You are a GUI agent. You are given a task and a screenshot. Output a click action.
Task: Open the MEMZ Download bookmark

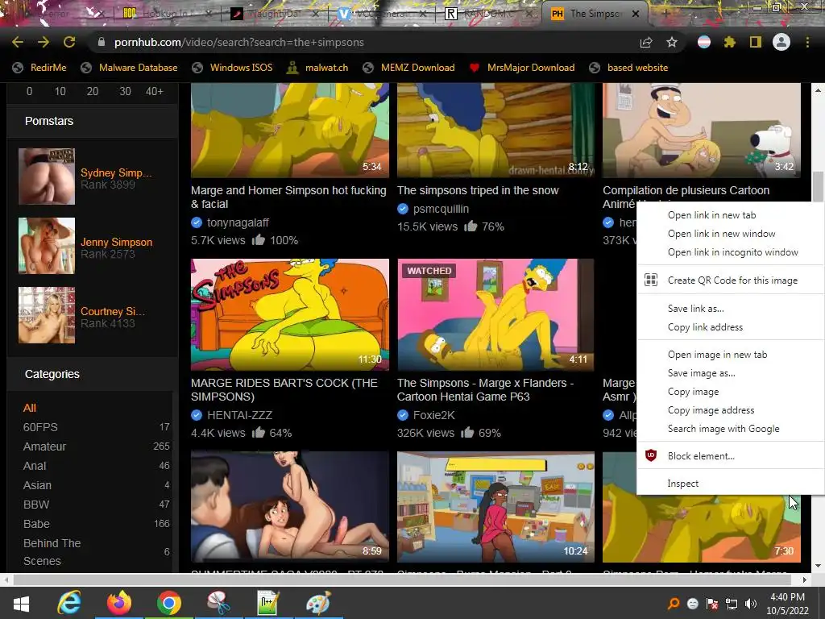(408, 68)
